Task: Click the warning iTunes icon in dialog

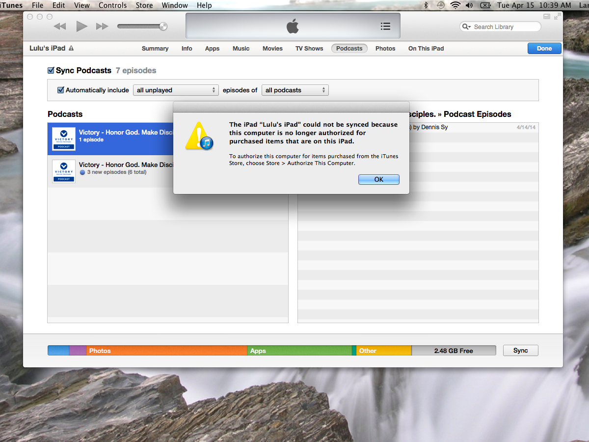Action: 199,136
